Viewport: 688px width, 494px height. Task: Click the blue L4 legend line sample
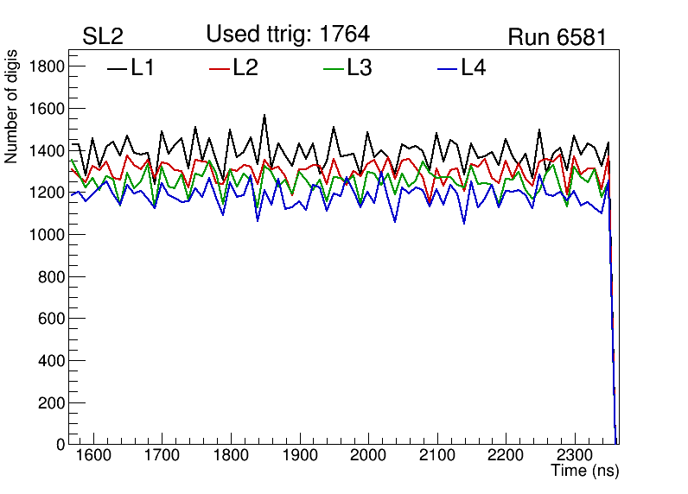(445, 68)
